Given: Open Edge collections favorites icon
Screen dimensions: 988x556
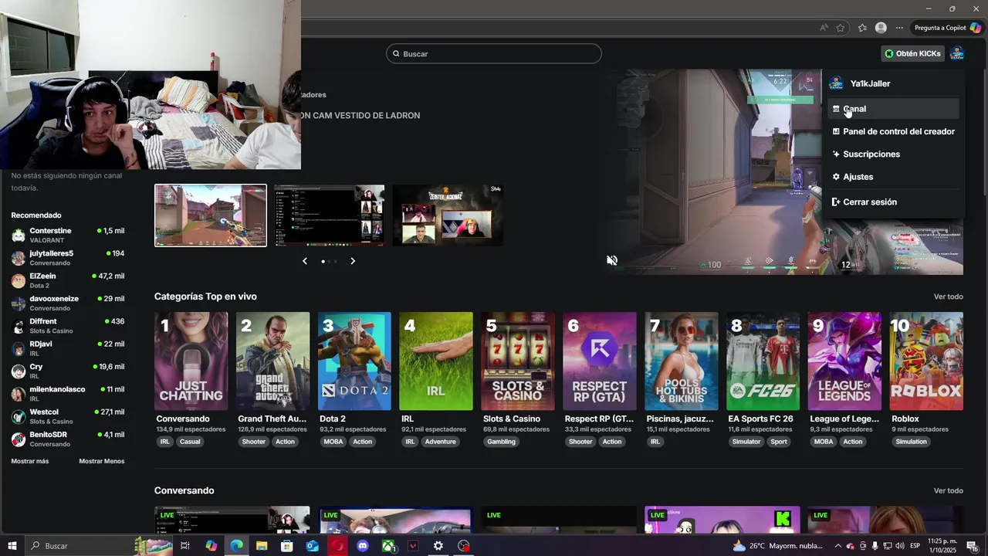Looking at the screenshot, I should point(862,28).
